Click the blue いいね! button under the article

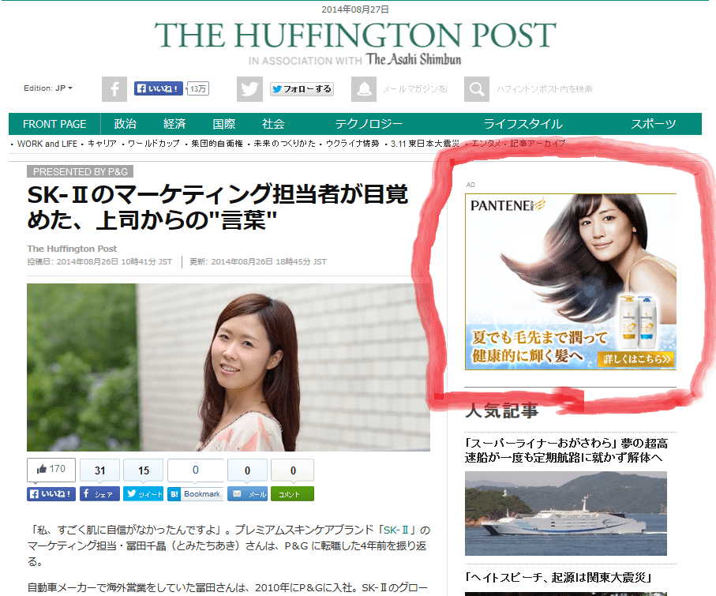[51, 494]
